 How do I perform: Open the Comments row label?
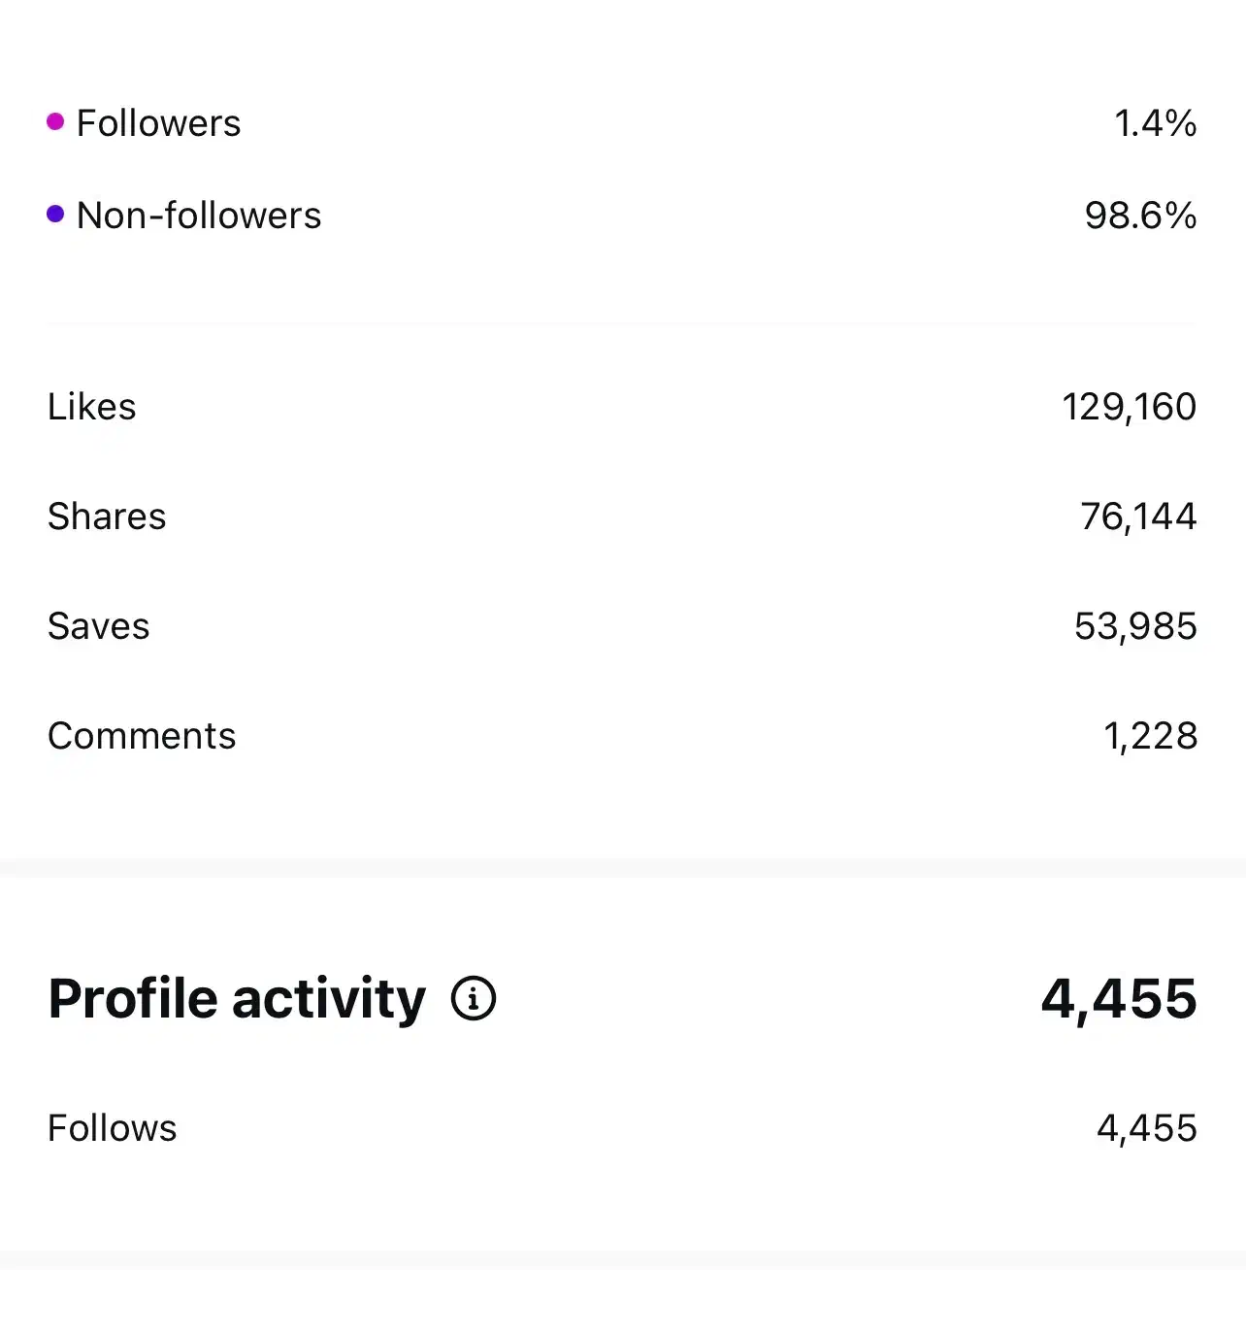coord(142,736)
